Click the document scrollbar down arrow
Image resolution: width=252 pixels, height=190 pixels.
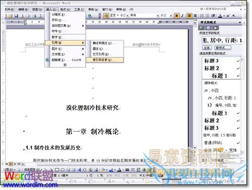(195, 147)
